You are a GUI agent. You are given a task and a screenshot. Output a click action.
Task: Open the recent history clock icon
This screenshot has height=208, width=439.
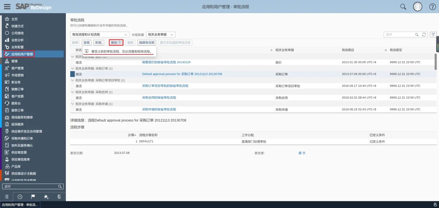20,197
